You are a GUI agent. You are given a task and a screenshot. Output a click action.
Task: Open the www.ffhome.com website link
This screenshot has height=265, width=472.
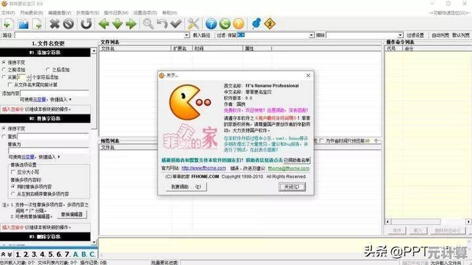tap(205, 168)
